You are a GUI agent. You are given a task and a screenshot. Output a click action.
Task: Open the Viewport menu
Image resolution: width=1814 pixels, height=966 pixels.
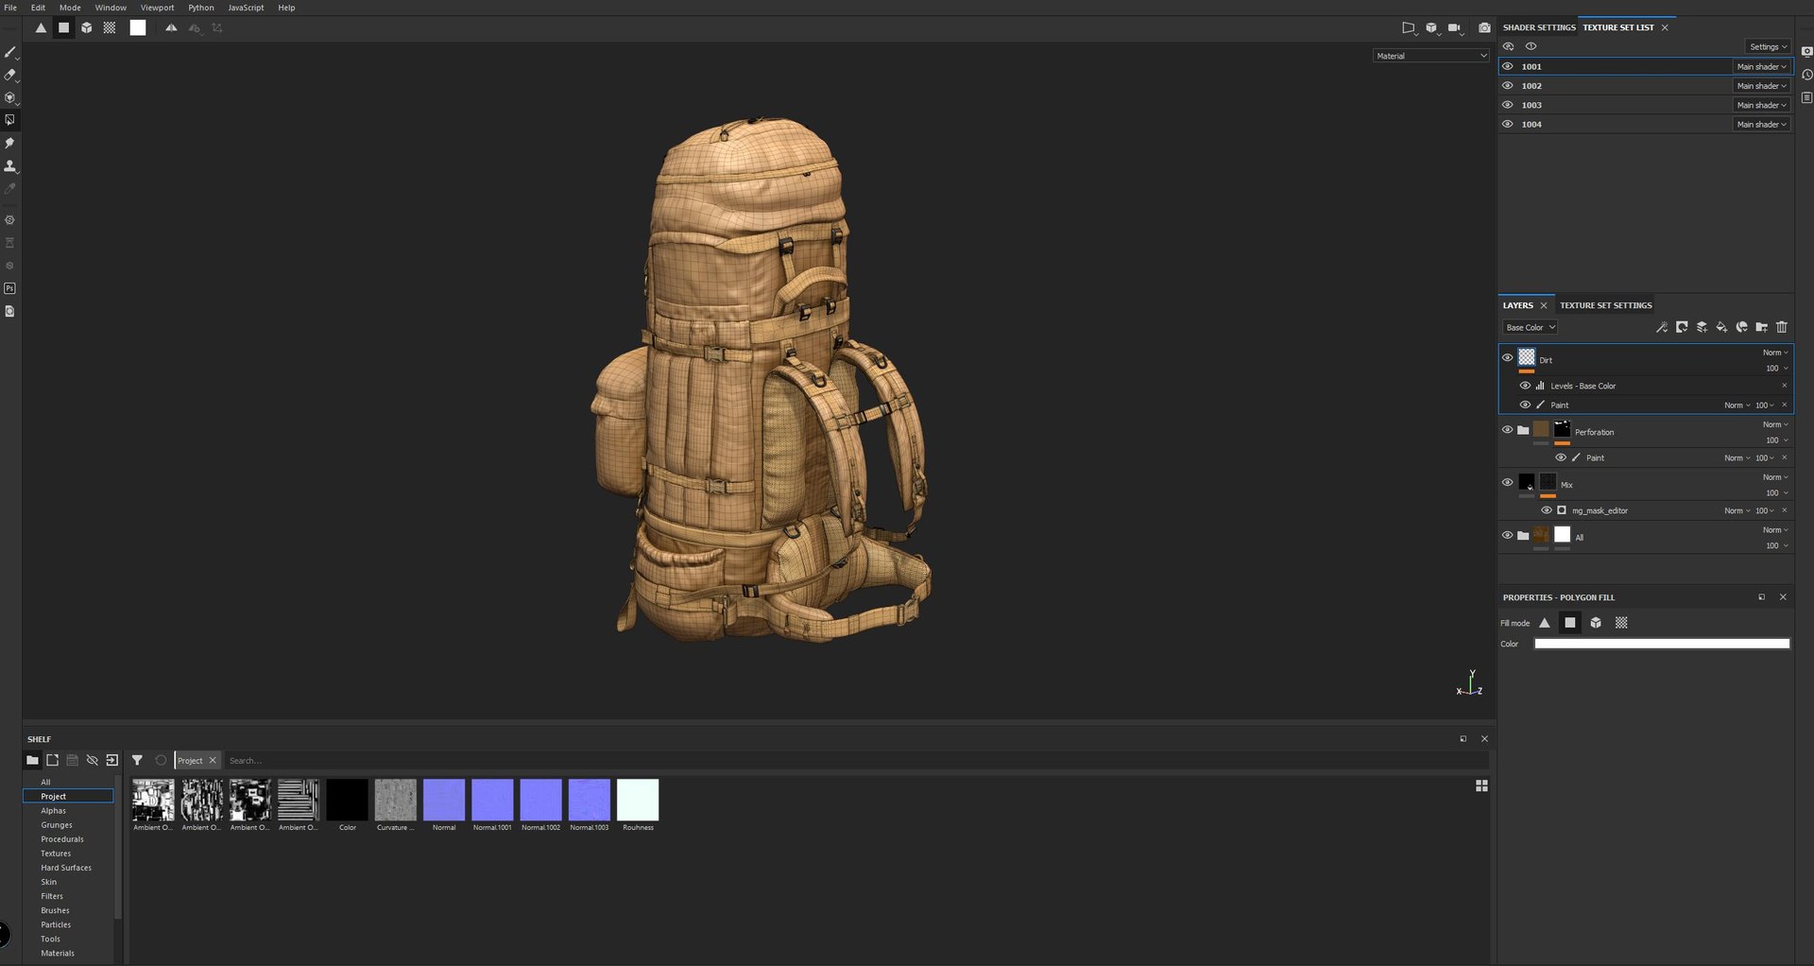(x=158, y=8)
